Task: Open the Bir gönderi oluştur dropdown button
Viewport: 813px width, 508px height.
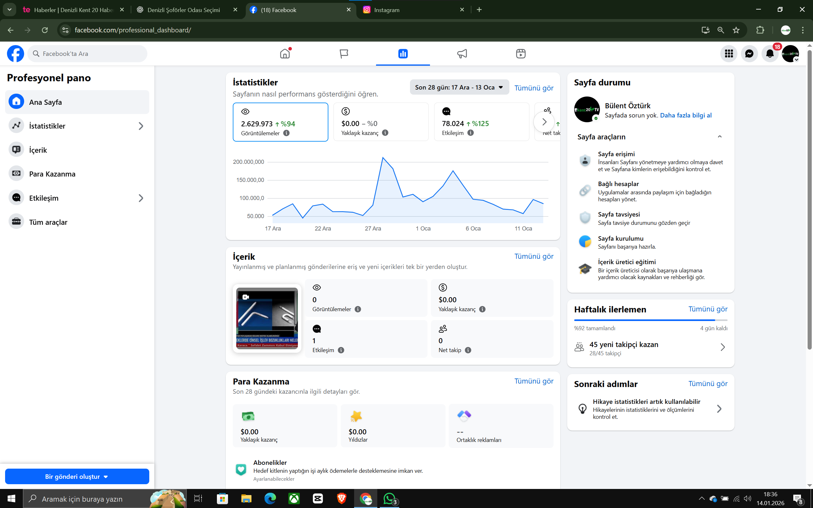Action: click(x=77, y=477)
